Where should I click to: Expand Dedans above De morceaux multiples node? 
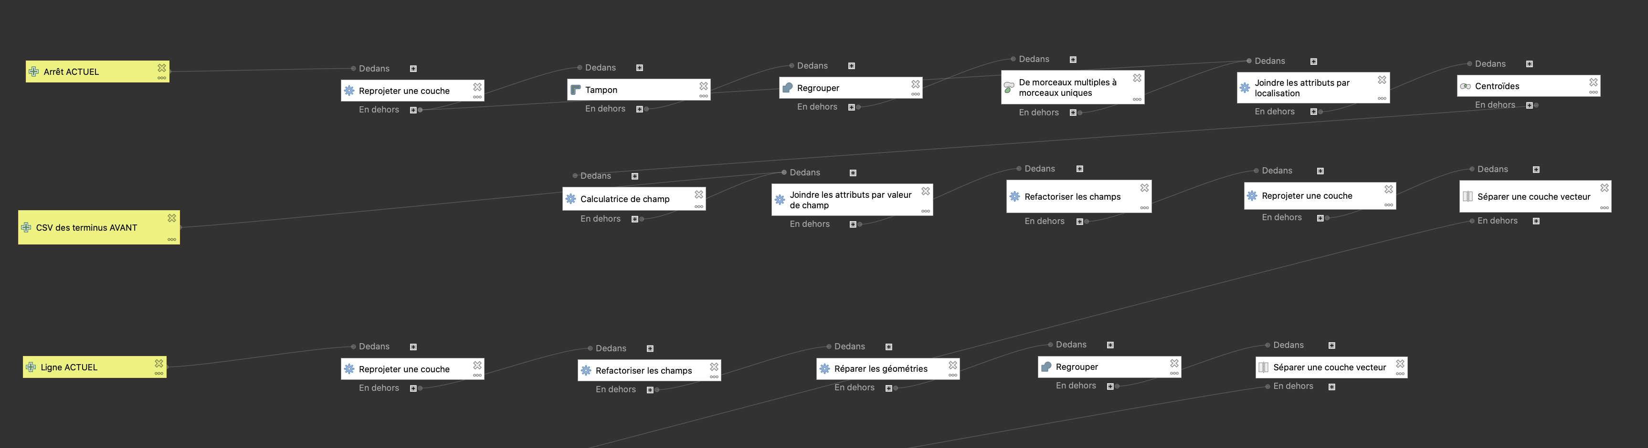point(1073,60)
